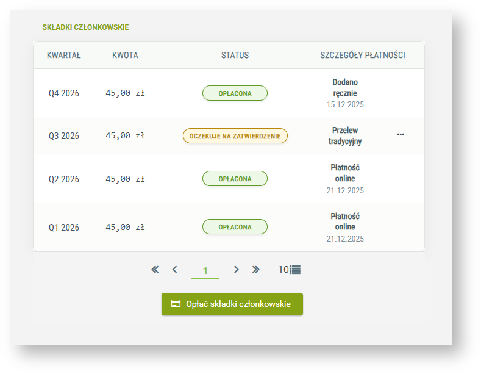Click the Kwartał column header

pyautogui.click(x=64, y=56)
